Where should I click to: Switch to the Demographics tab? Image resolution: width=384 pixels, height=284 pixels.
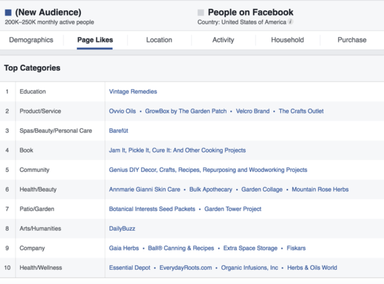coord(31,40)
